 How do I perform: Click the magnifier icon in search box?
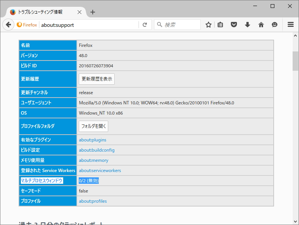pos(159,25)
